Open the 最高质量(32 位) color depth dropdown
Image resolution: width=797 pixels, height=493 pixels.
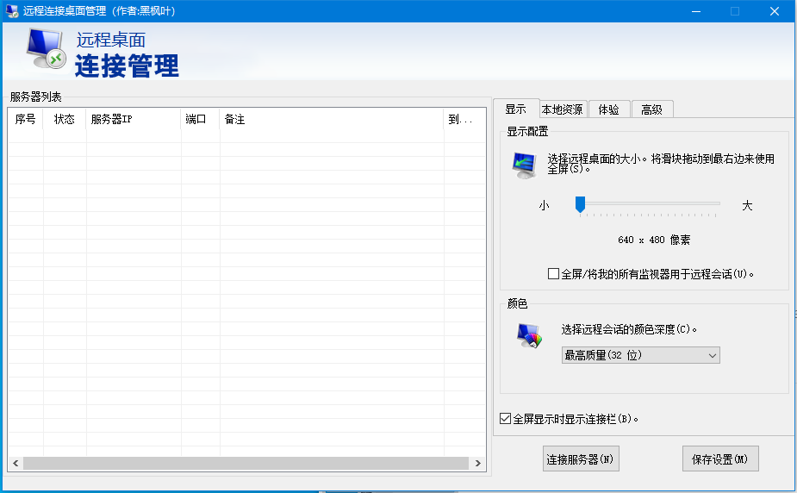coord(640,355)
